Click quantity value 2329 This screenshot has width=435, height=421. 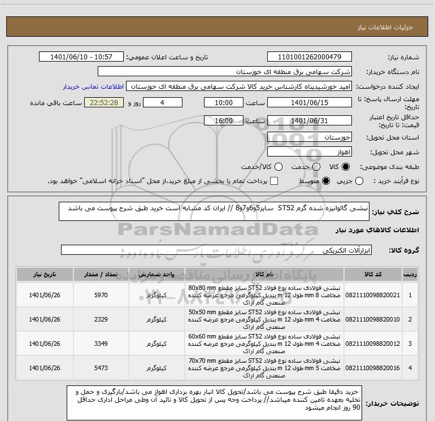click(101, 319)
